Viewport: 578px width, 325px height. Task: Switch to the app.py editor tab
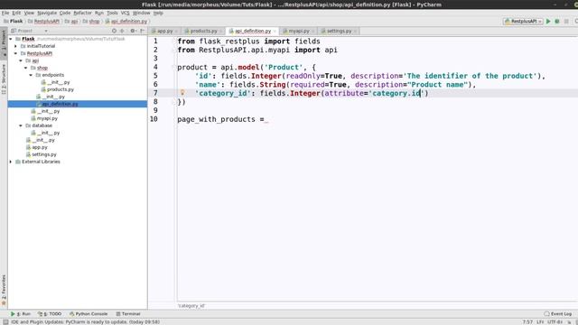164,31
